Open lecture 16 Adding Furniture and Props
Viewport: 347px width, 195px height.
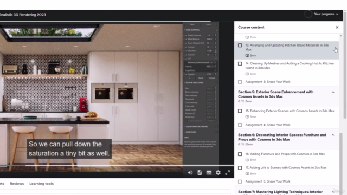(285, 154)
